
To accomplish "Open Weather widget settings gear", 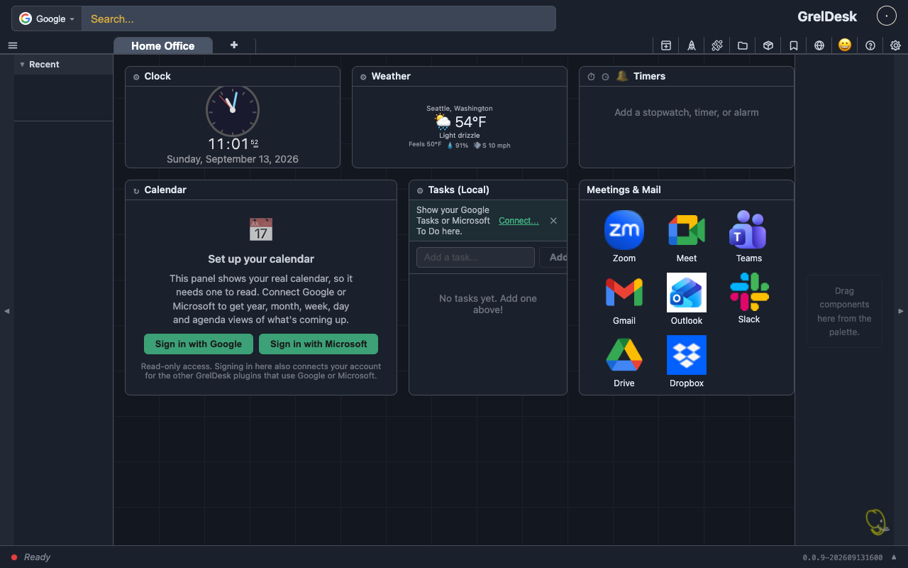I will (363, 77).
